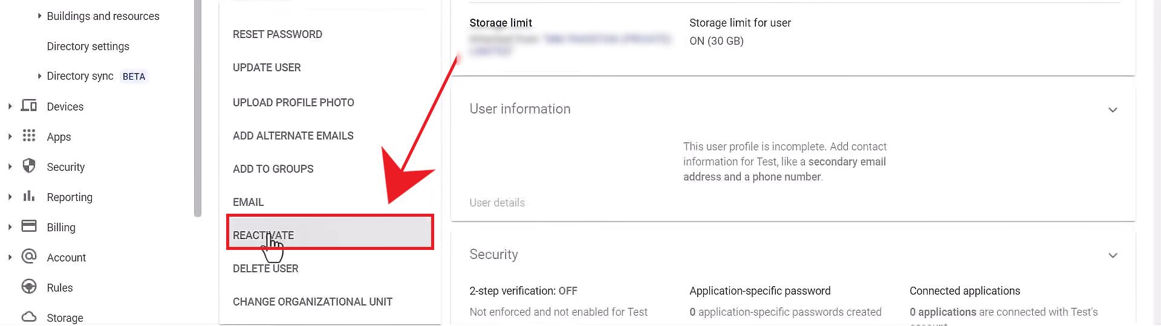Image resolution: width=1161 pixels, height=326 pixels.
Task: Click the Devices icon in sidebar
Action: (29, 106)
